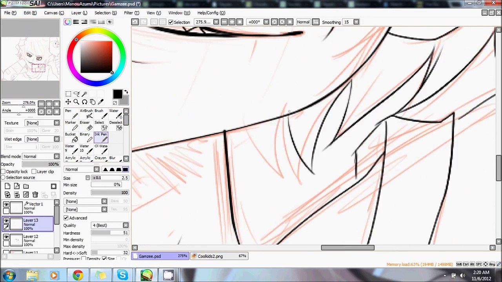
Task: Switch to the Gamzee.psd document tab
Action: click(161, 256)
